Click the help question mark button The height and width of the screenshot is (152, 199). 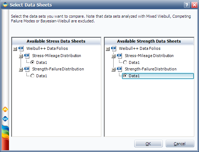tap(187, 5)
